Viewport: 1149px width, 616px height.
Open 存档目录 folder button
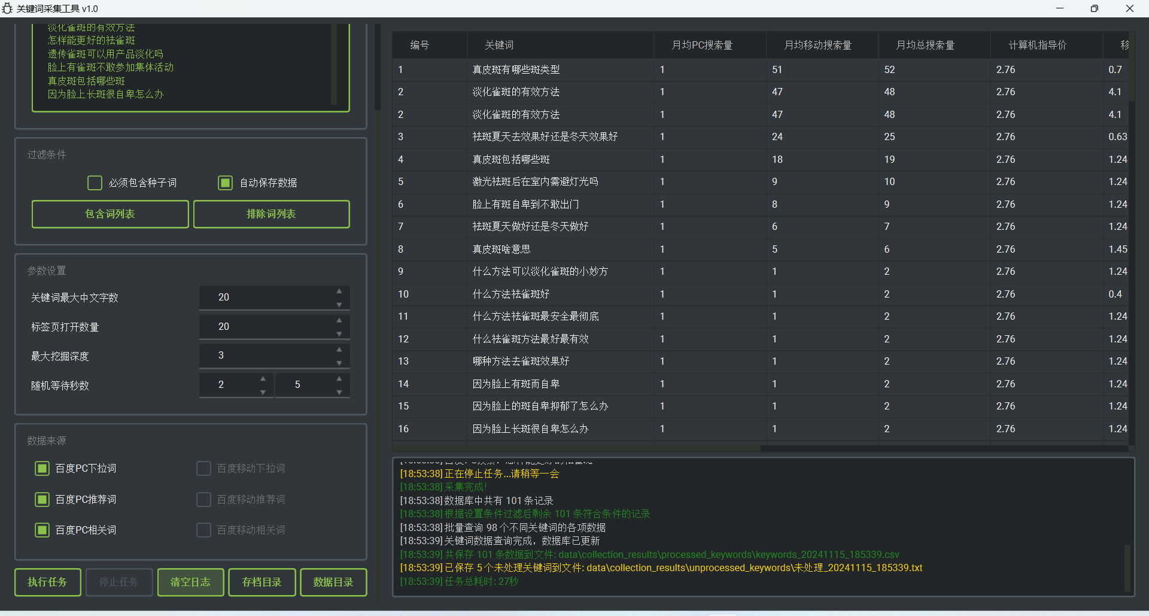pyautogui.click(x=262, y=582)
